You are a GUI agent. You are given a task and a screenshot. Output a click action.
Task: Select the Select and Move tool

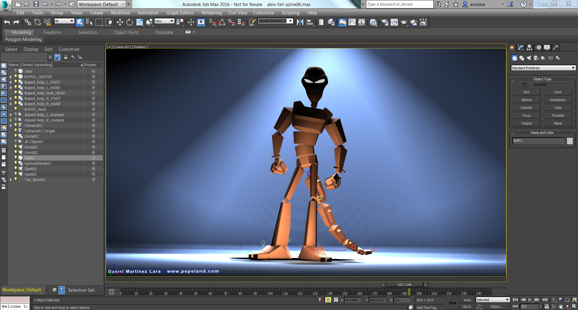(x=120, y=22)
